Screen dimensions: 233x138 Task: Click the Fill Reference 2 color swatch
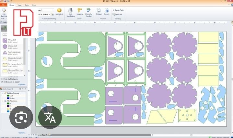click(x=8, y=106)
